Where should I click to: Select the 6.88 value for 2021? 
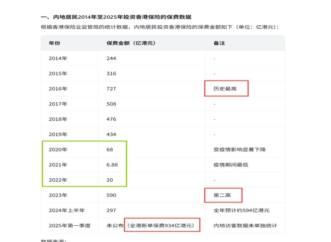pos(112,165)
